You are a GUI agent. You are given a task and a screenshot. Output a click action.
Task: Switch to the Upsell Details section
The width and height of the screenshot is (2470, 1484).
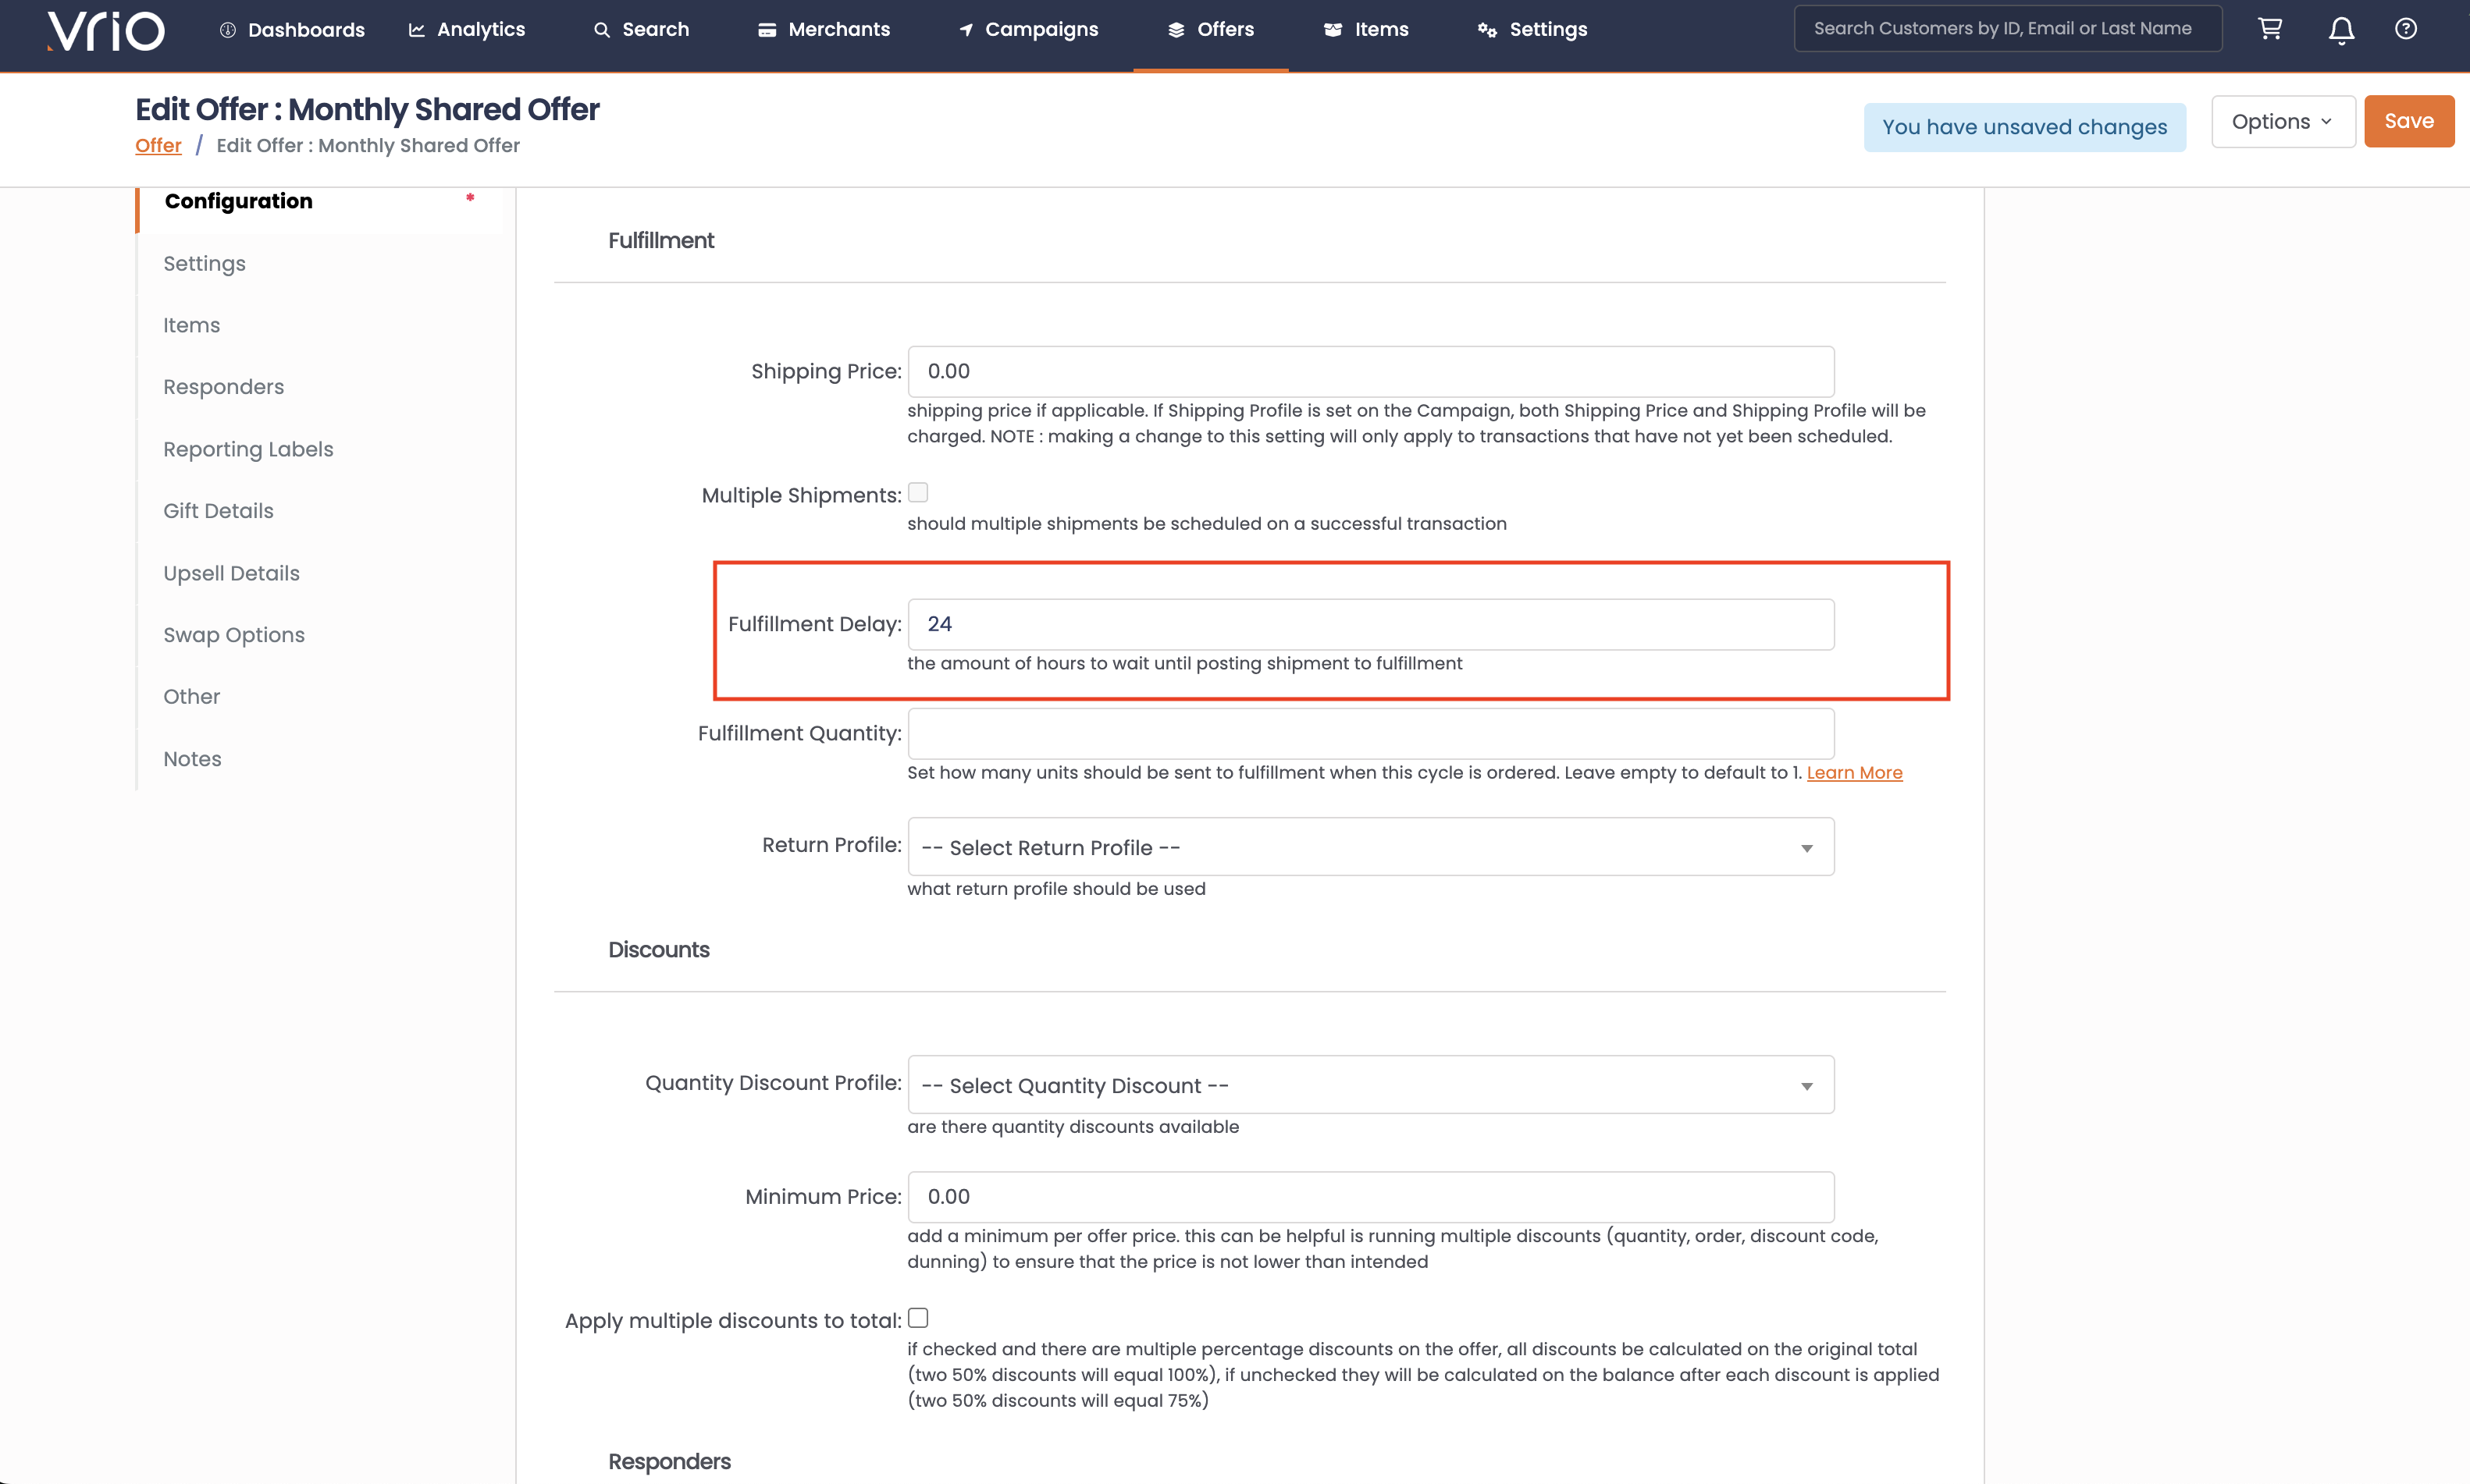(231, 573)
